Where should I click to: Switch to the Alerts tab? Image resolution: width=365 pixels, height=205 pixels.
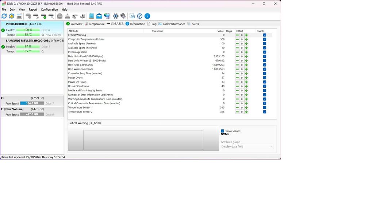pos(193,24)
